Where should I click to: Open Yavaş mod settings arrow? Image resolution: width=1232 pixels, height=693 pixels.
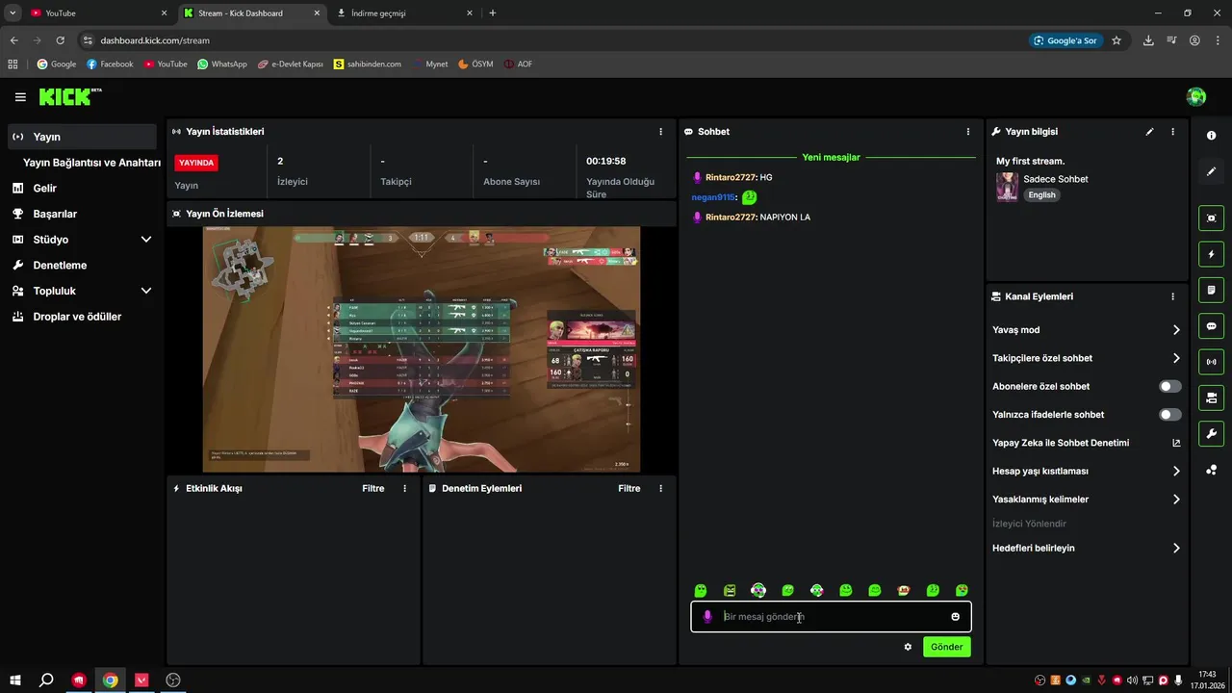1176,330
